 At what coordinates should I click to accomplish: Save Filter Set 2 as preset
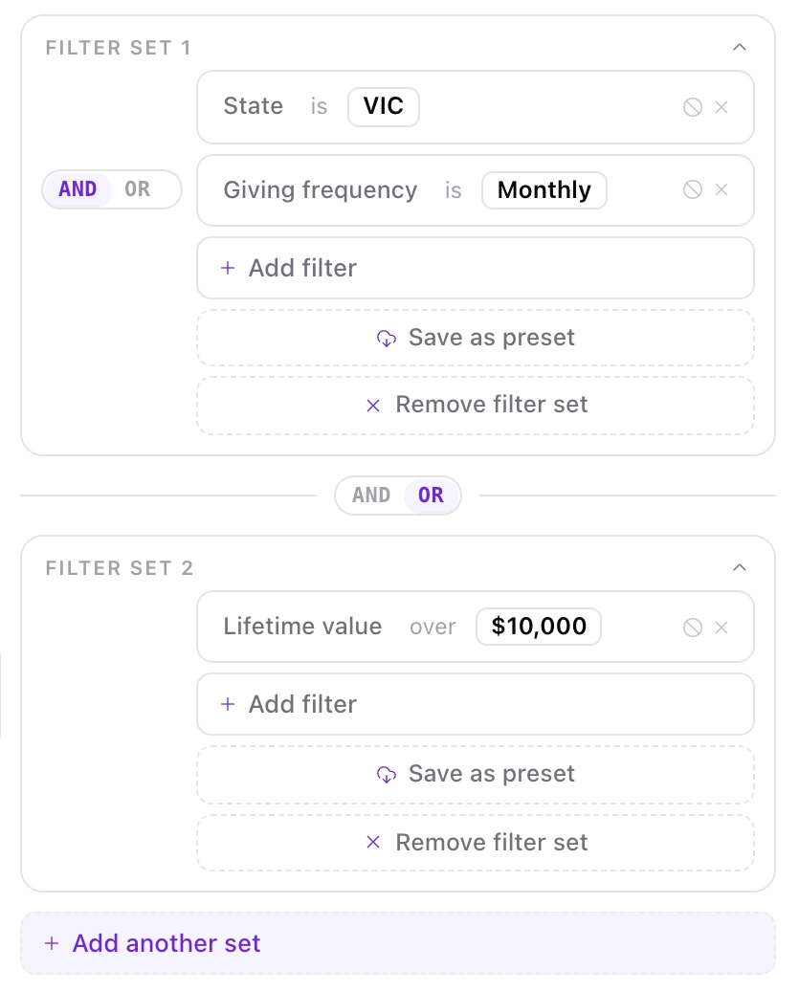click(476, 774)
